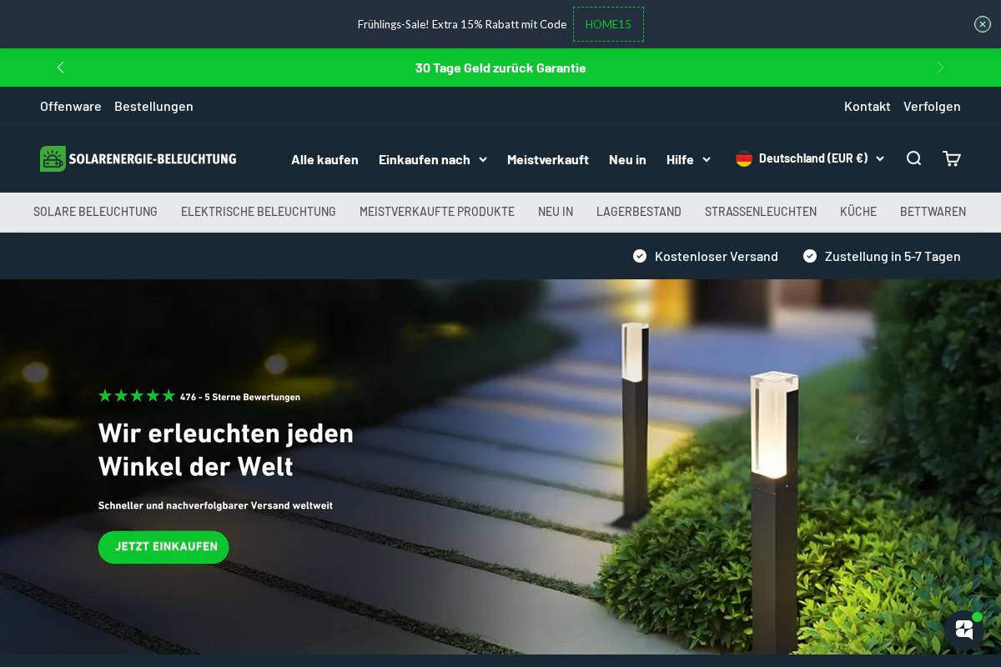1001x667 pixels.
Task: Select ELEKTRISCHE BELEUCHTUNG category
Action: 259,212
